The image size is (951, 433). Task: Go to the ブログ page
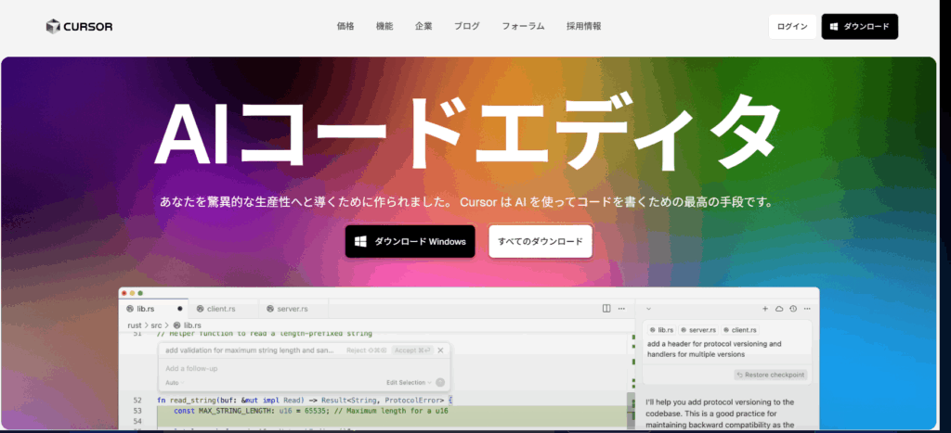tap(467, 26)
